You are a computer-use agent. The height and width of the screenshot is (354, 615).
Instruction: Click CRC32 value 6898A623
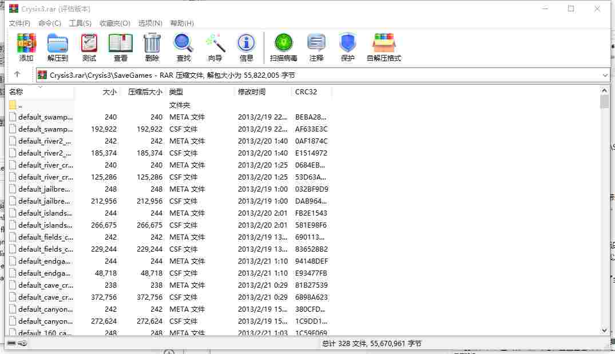pyautogui.click(x=311, y=297)
